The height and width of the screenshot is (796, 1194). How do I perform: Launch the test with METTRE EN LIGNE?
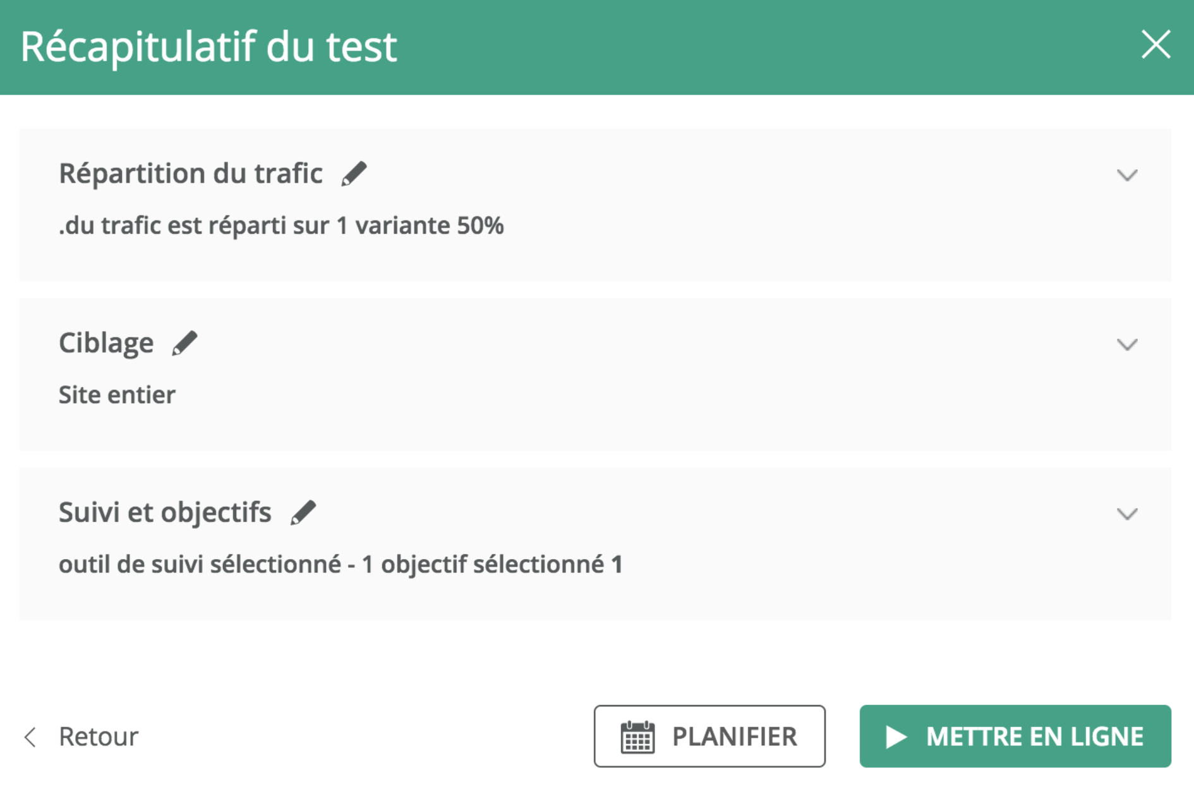click(1015, 737)
